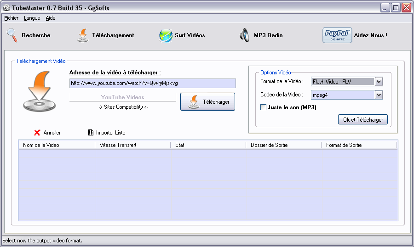Click the PayPal Donate icon
The height and width of the screenshot is (247, 414).
tap(337, 35)
